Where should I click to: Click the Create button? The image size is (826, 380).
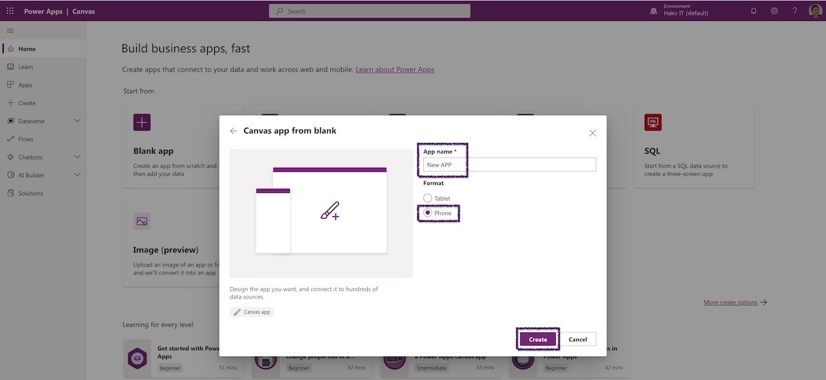click(x=538, y=339)
